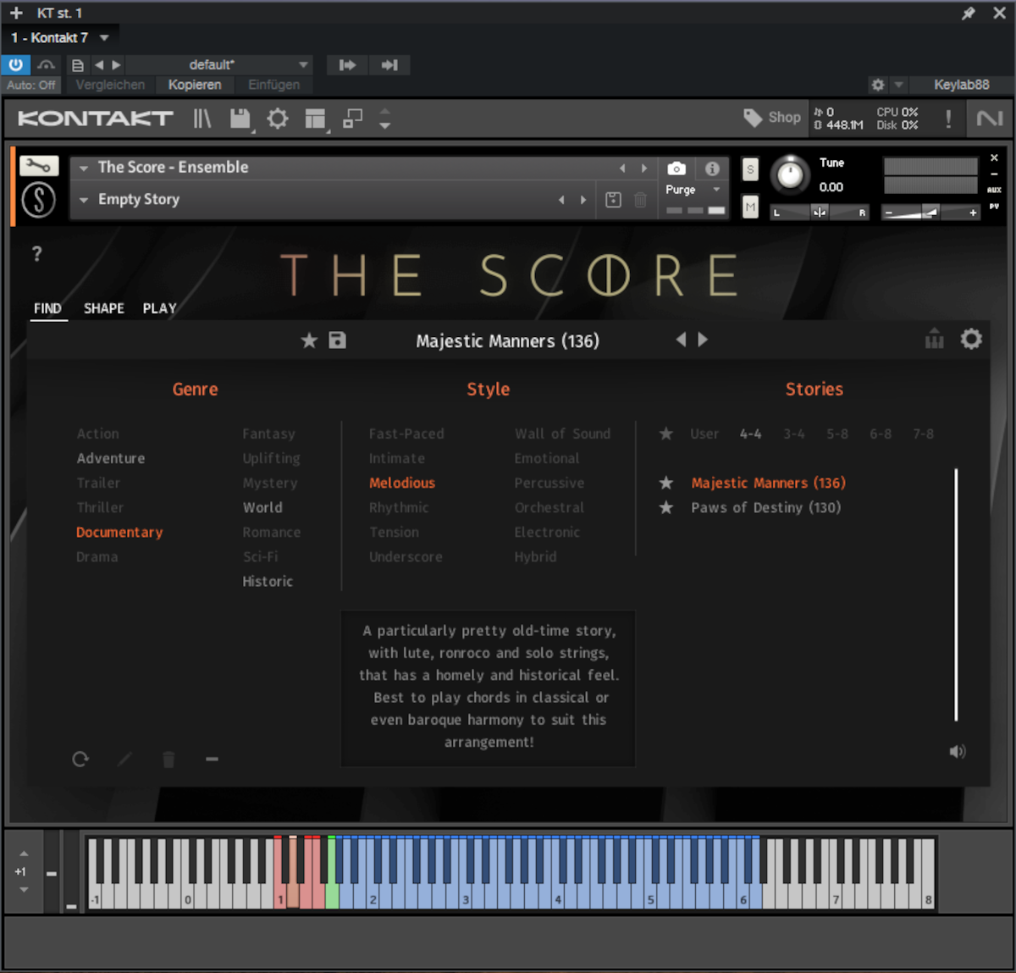
Task: Open instrument edit wrench icon
Action: [38, 166]
